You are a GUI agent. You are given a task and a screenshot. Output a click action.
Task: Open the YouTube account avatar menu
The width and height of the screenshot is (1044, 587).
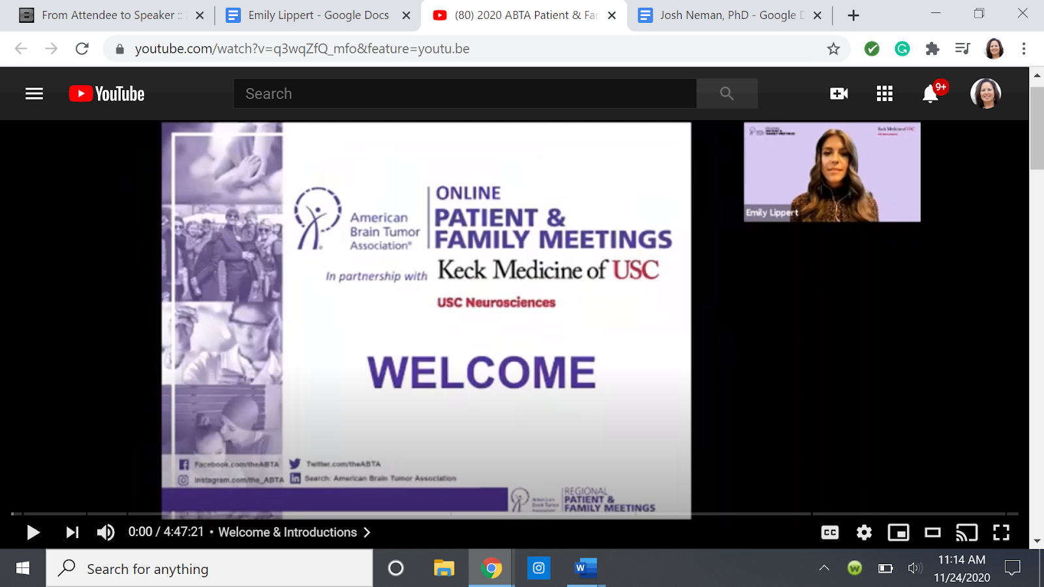coord(986,94)
